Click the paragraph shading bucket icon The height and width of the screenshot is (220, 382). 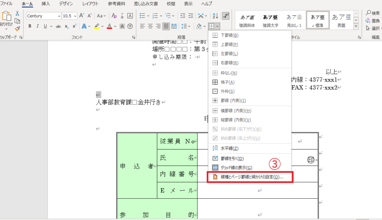point(199,27)
